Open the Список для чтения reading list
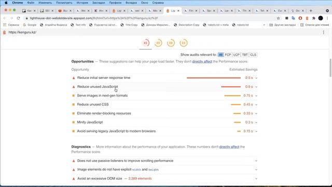The height and width of the screenshot is (187, 332). [x=315, y=25]
